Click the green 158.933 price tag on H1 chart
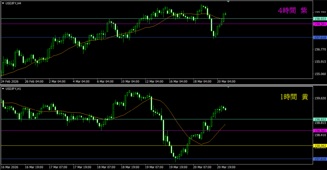The width and height of the screenshot is (327, 170). pos(319,119)
